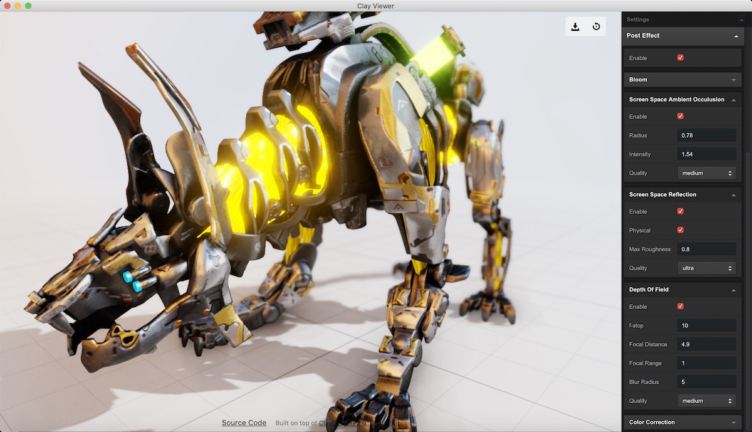
Task: Toggle Screen Space Ambient Occlusion Enable checkbox
Action: (681, 116)
